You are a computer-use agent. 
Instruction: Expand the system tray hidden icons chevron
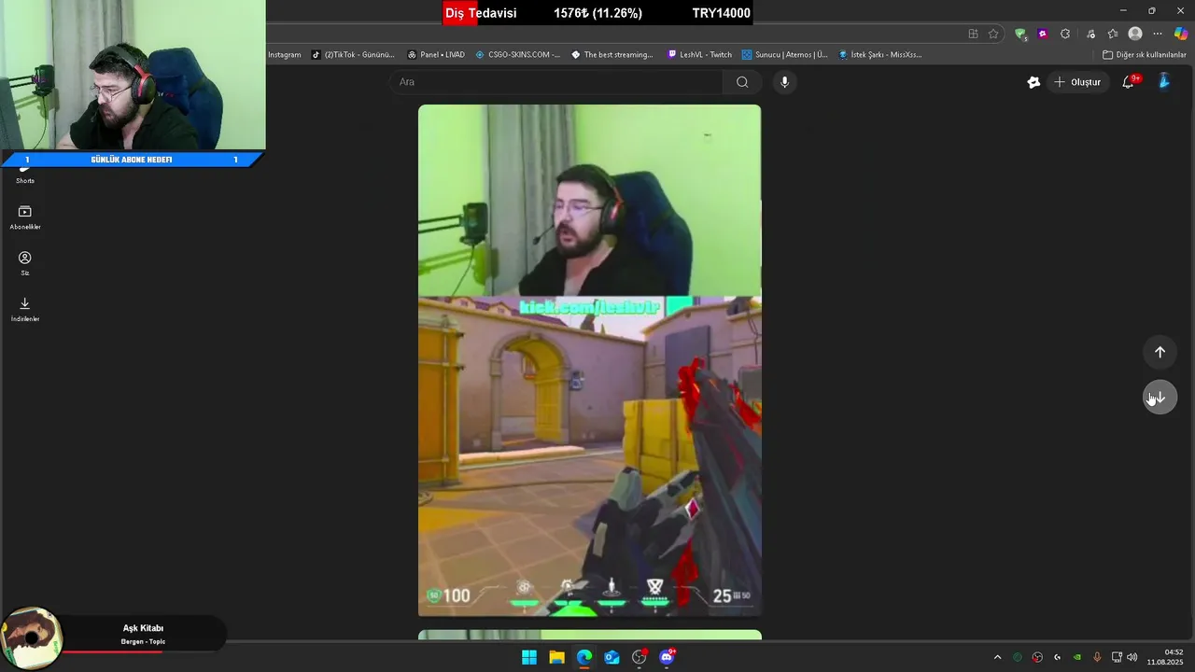pyautogui.click(x=997, y=657)
